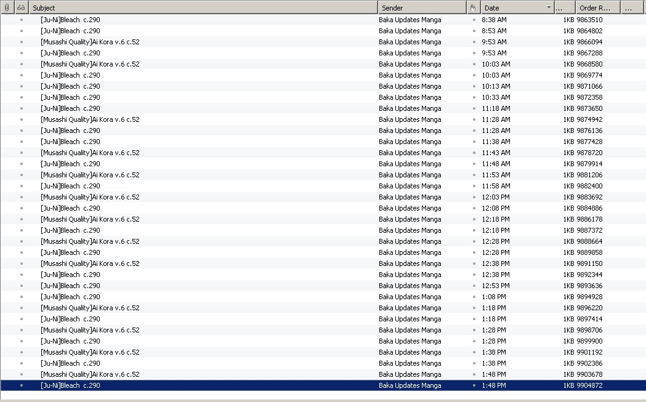Viewport: 646px width, 402px height.
Task: Toggle junk dot for the 11:18 AM message
Action: pyautogui.click(x=474, y=108)
